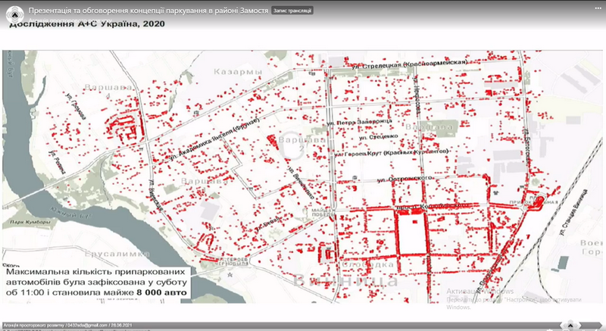This screenshot has width=606, height=331.
Task: Click the horizontal scrollbar at the bottom edge
Action: pos(303,329)
